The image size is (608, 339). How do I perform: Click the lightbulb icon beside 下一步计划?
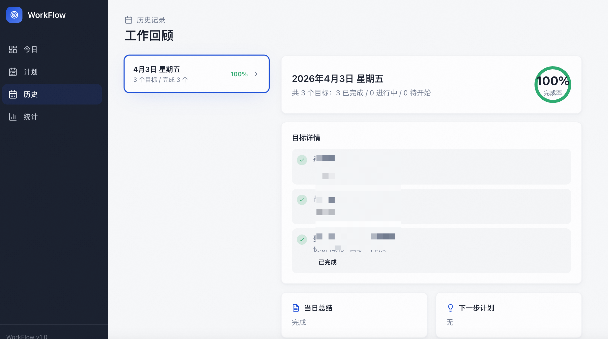450,308
